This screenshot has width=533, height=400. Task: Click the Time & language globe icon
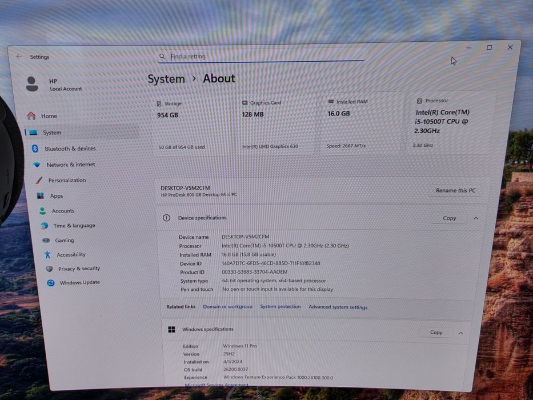pyautogui.click(x=45, y=226)
